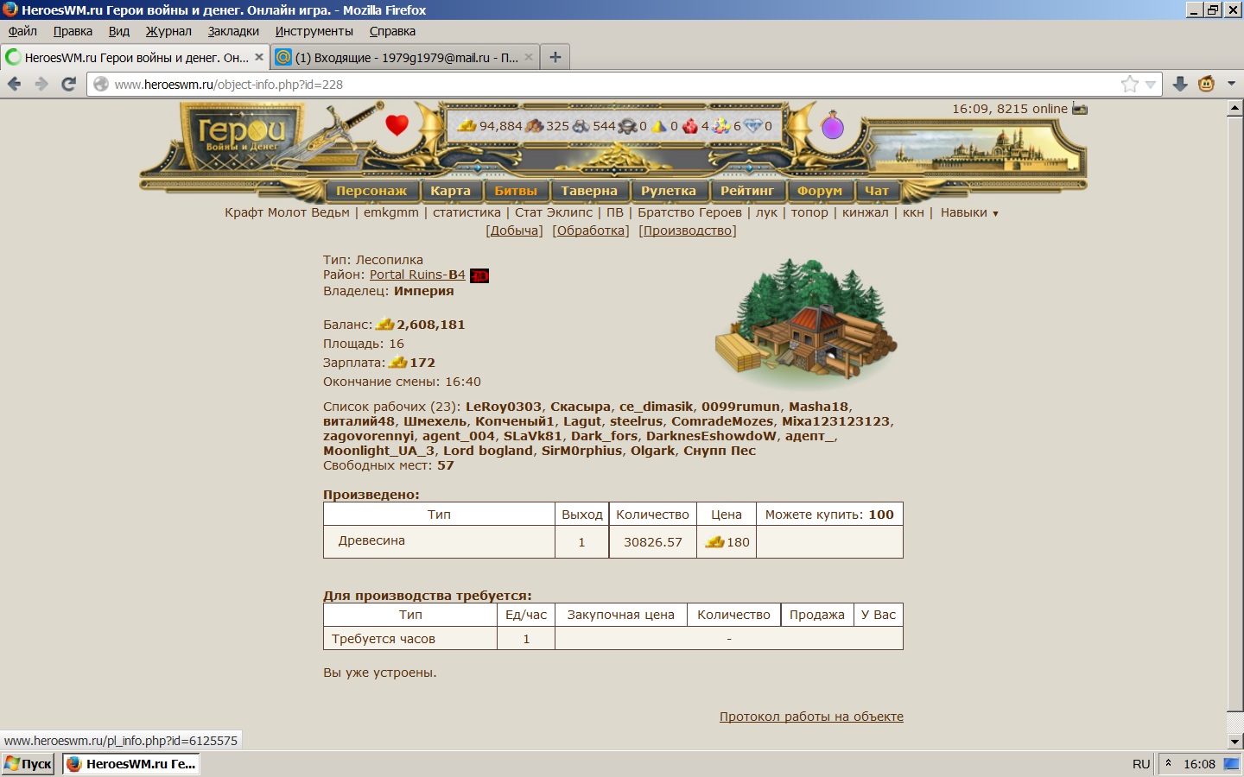Click the radio icon beside online count
The height and width of the screenshot is (777, 1244).
coord(1080,109)
